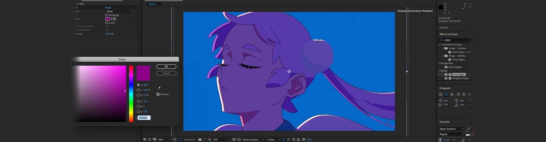Switch to the Comp 1 tab
Viewport: 546px width, 142px height.
(x=153, y=4)
